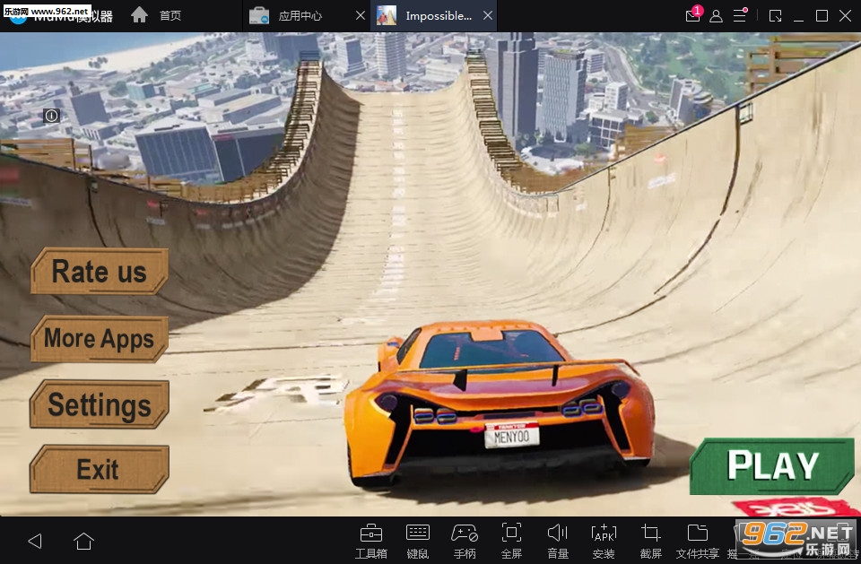The height and width of the screenshot is (564, 861).
Task: Expand the hamburger menu in title bar
Action: tap(740, 15)
